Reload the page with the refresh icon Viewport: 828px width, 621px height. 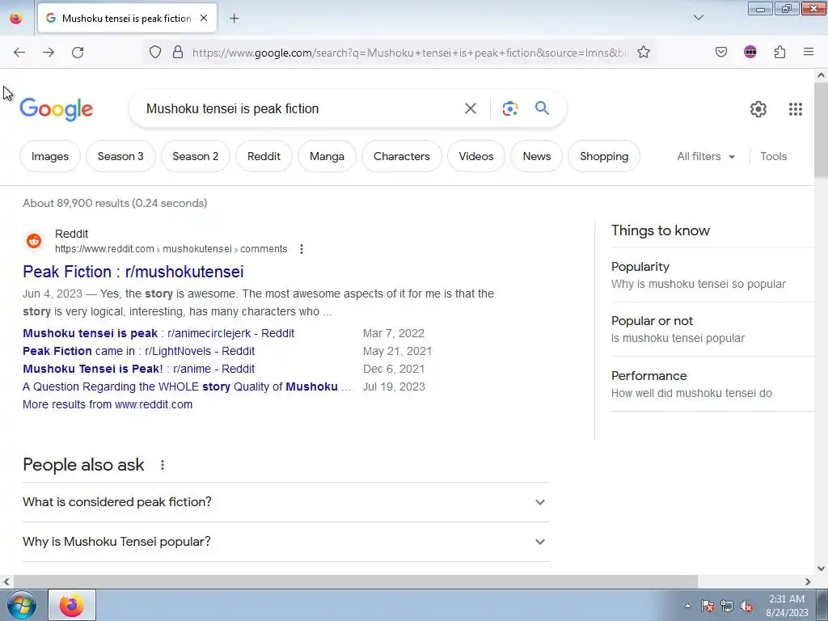(x=78, y=53)
